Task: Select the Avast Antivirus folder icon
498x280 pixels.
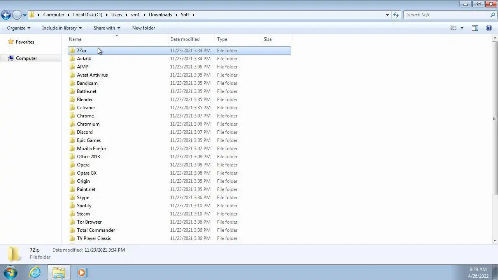Action: pyautogui.click(x=72, y=75)
